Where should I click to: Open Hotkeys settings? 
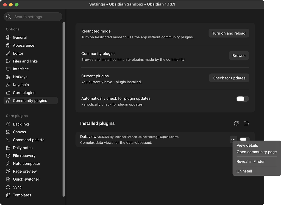coord(31,77)
